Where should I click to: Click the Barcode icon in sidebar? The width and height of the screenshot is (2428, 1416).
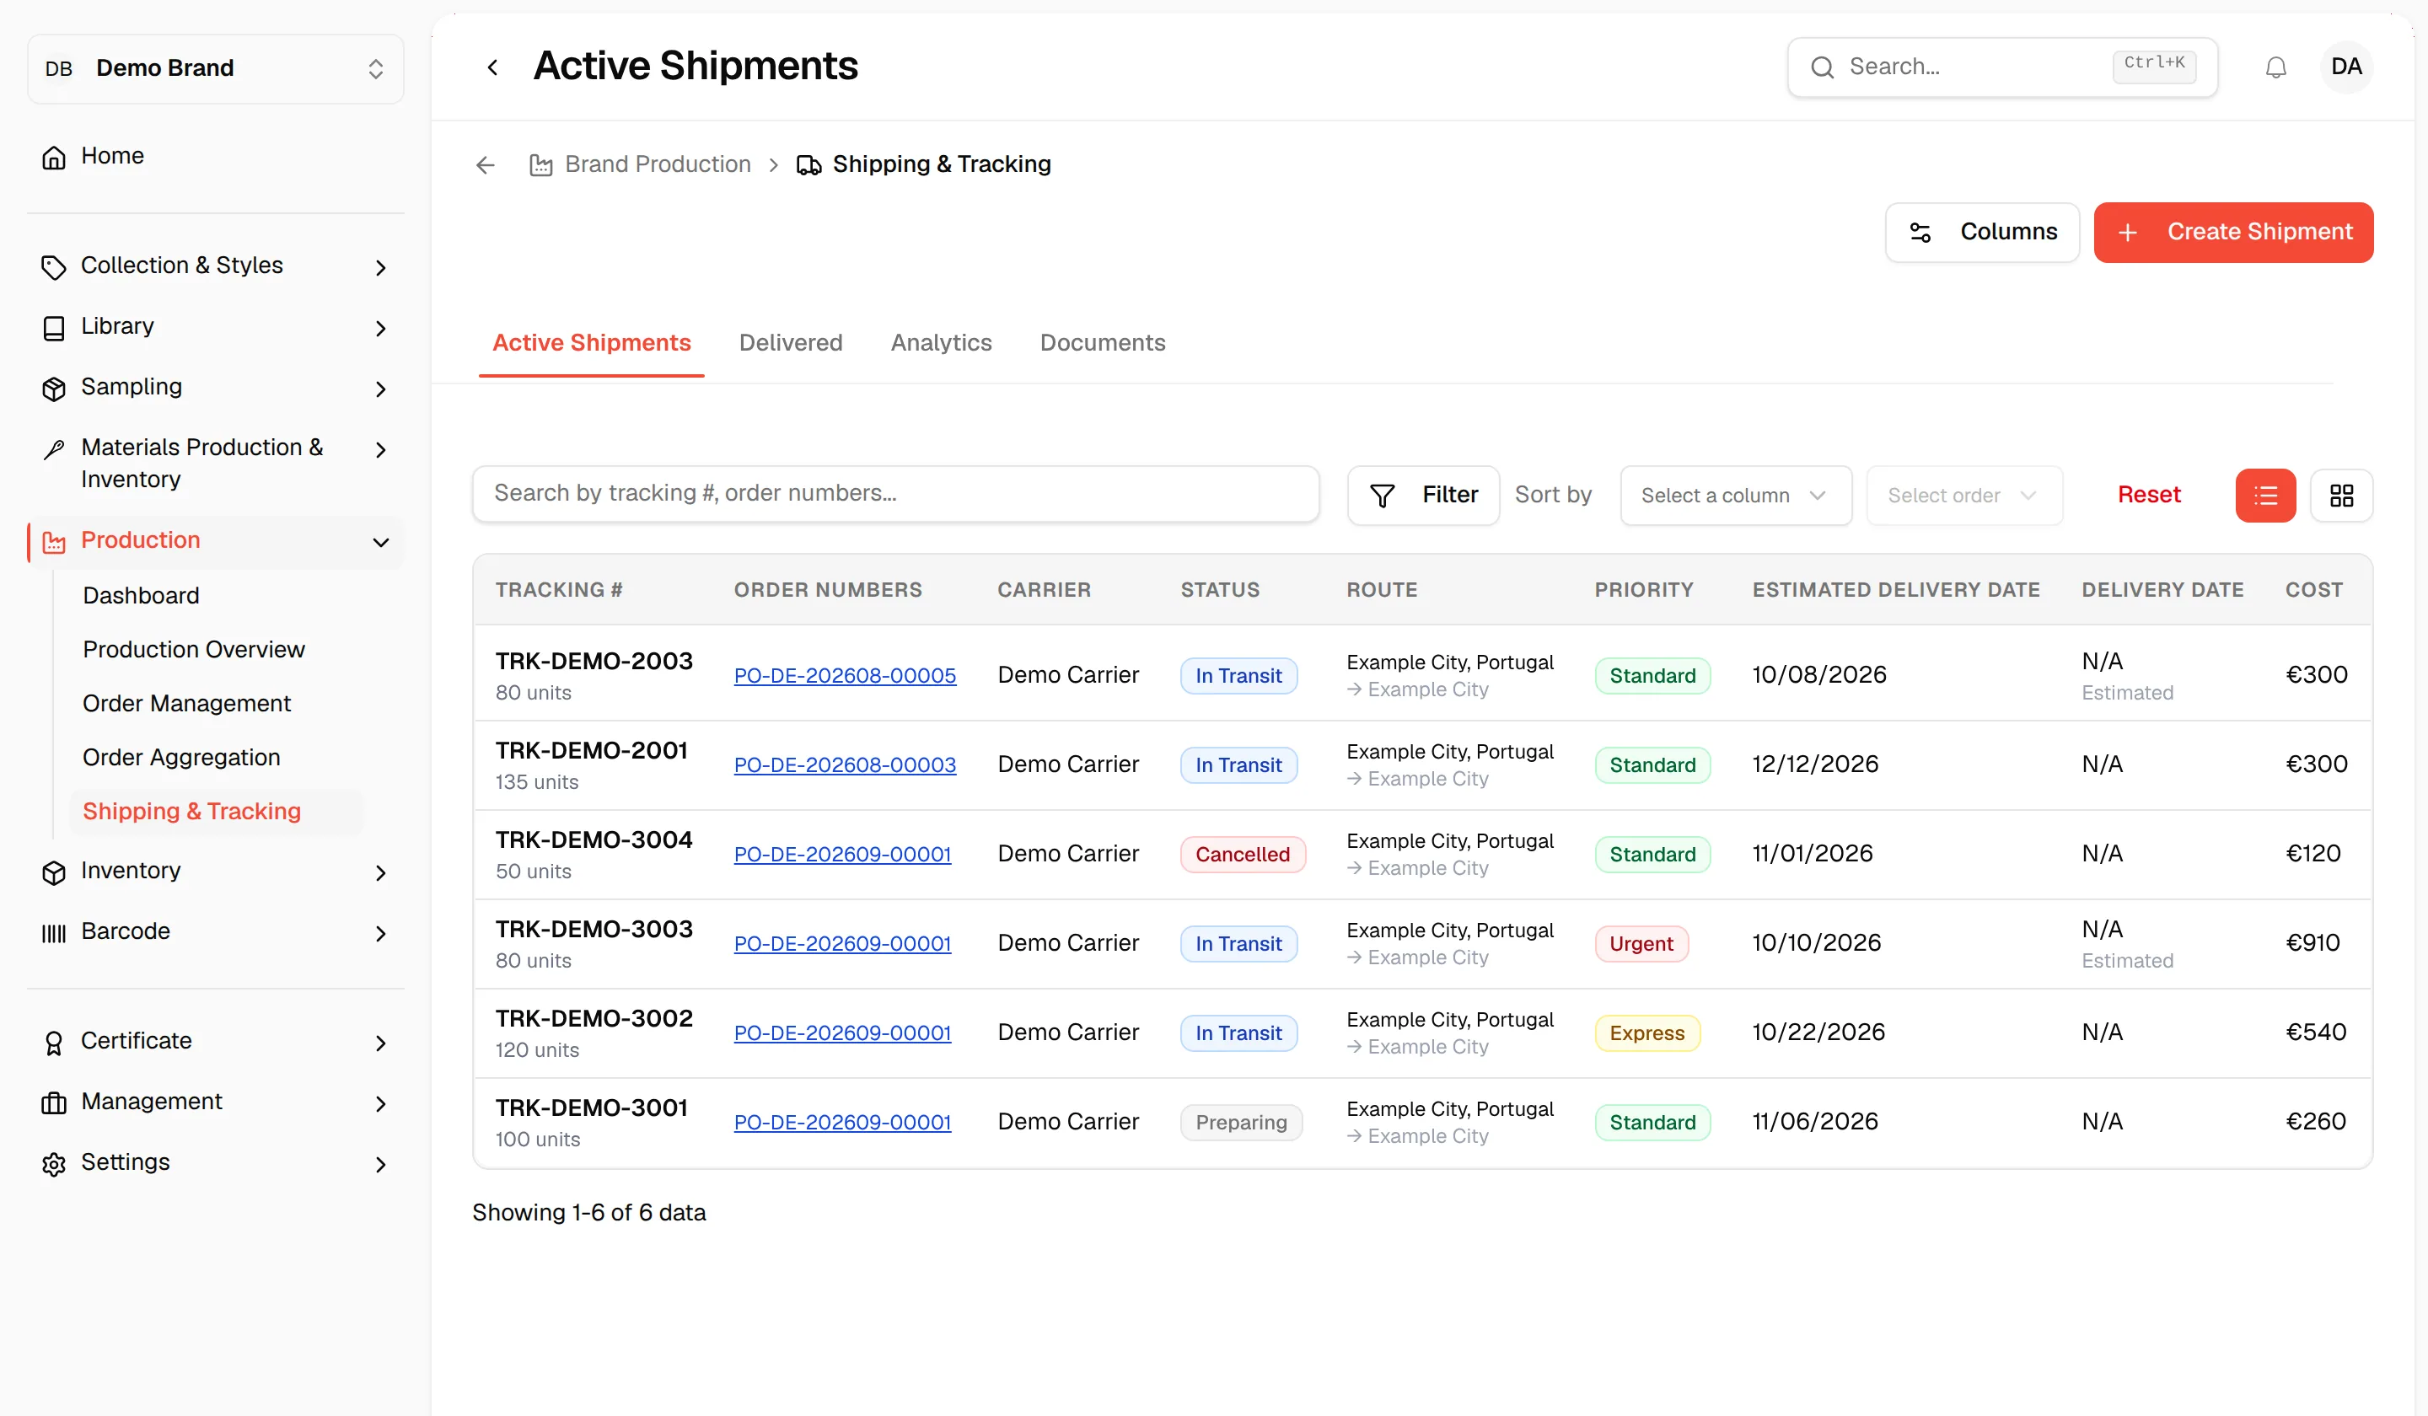[x=54, y=932]
